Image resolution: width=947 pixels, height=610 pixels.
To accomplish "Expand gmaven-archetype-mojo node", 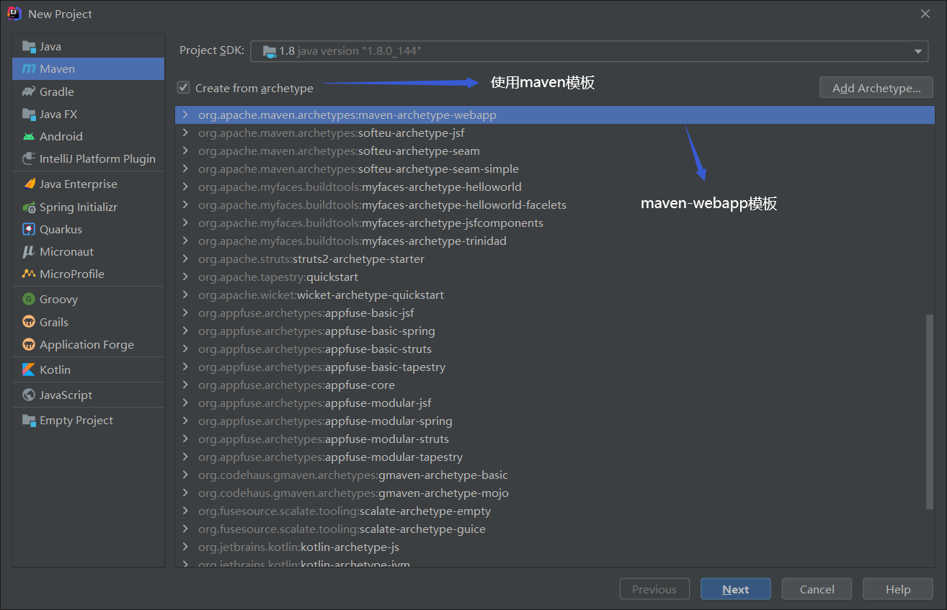I will pos(185,493).
